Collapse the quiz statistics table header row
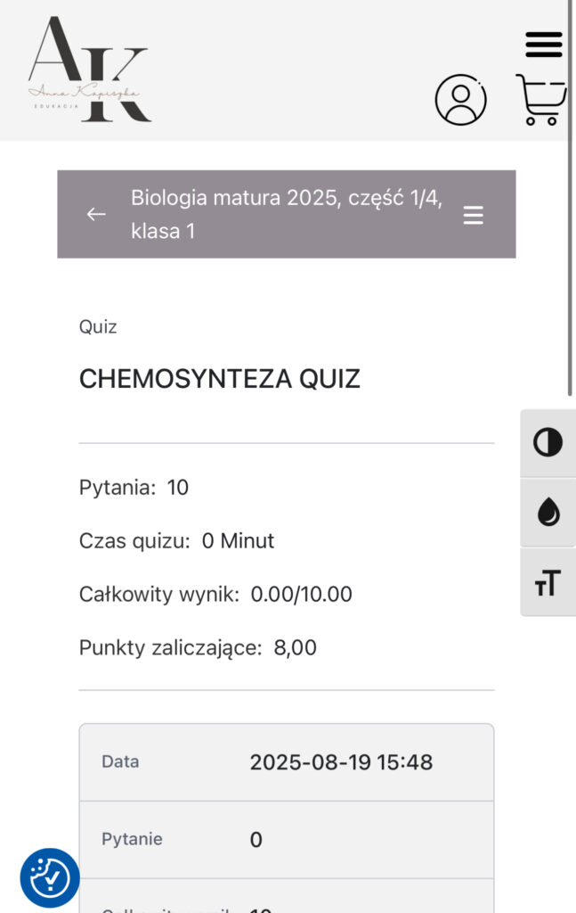The image size is (576, 913). click(x=285, y=762)
